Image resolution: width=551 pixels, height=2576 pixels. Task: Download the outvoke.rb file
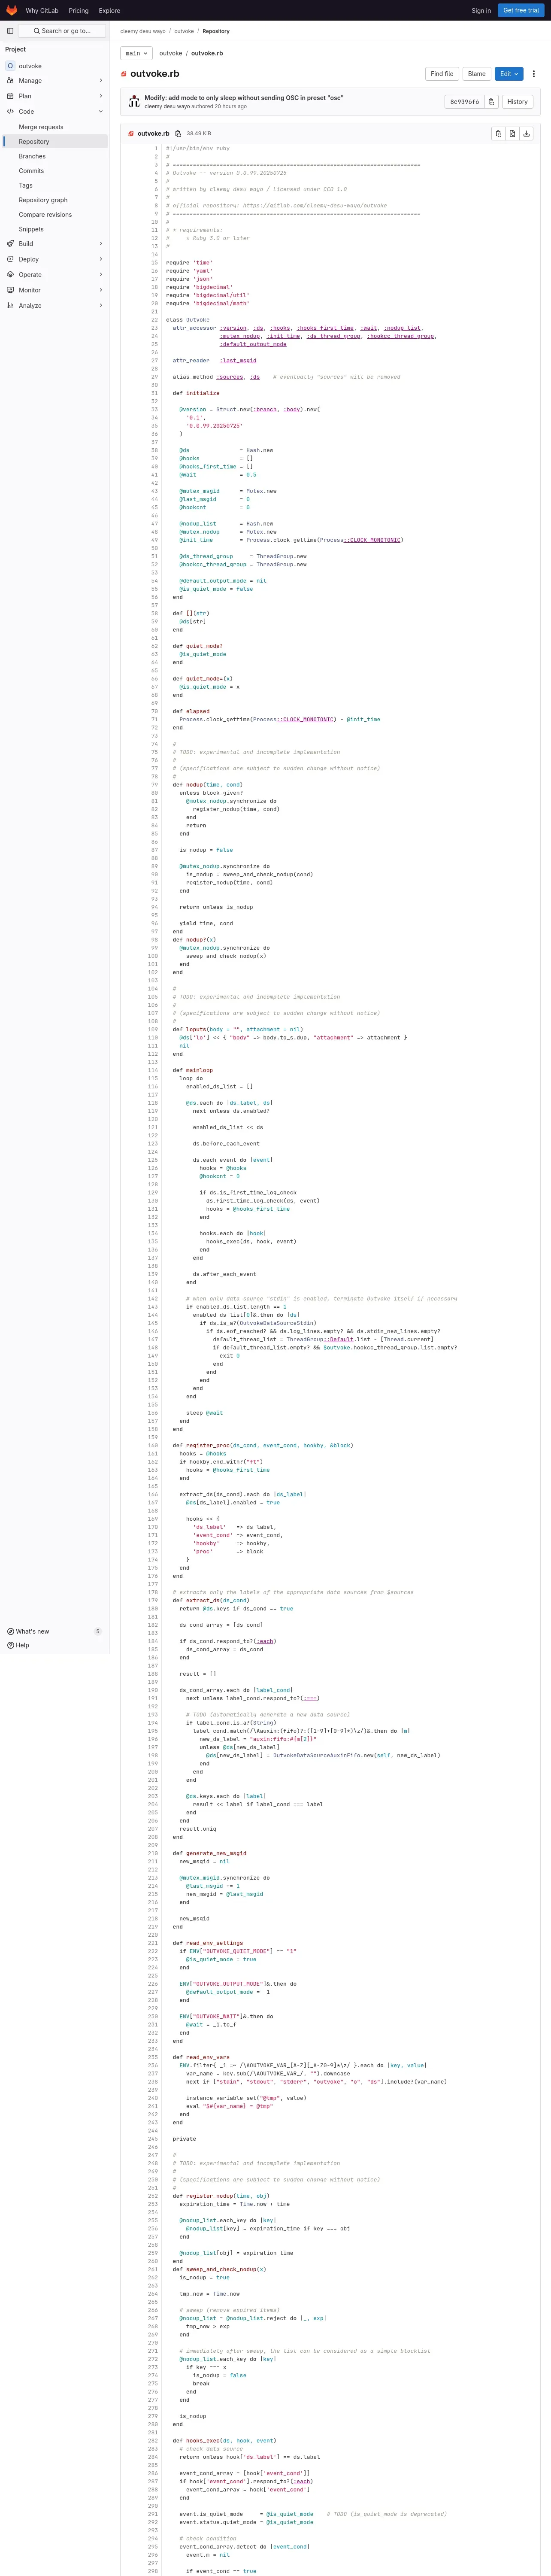[527, 133]
